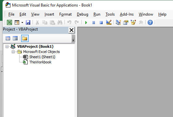Screen dimensions: 173x117
Task: Open Insert object dropdown arrow
Action: (x=22, y=22)
